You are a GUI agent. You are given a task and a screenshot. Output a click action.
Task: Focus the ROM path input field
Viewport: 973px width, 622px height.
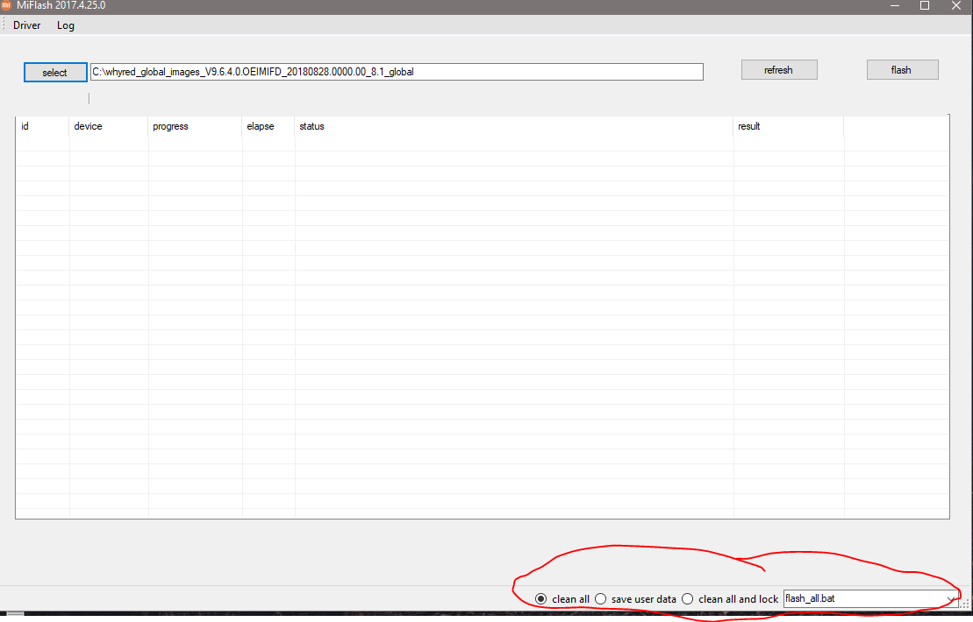tap(397, 72)
